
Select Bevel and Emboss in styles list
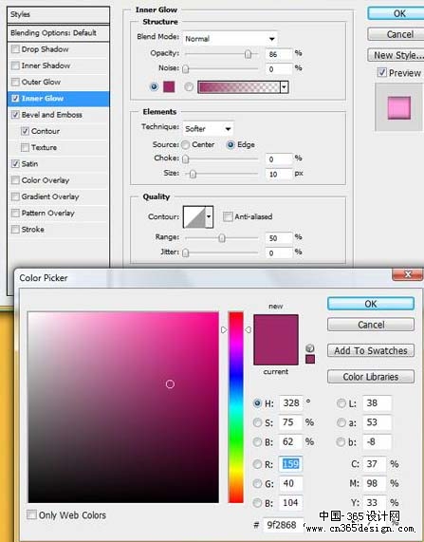coord(51,115)
